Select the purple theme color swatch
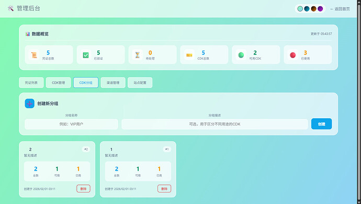The width and height of the screenshot is (361, 204). coord(320,9)
